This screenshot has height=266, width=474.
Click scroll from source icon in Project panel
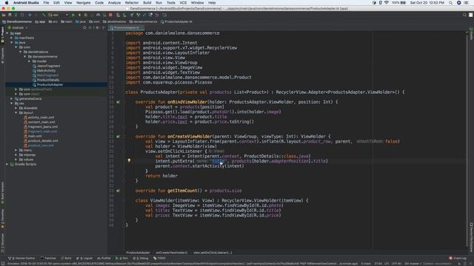(x=84, y=27)
